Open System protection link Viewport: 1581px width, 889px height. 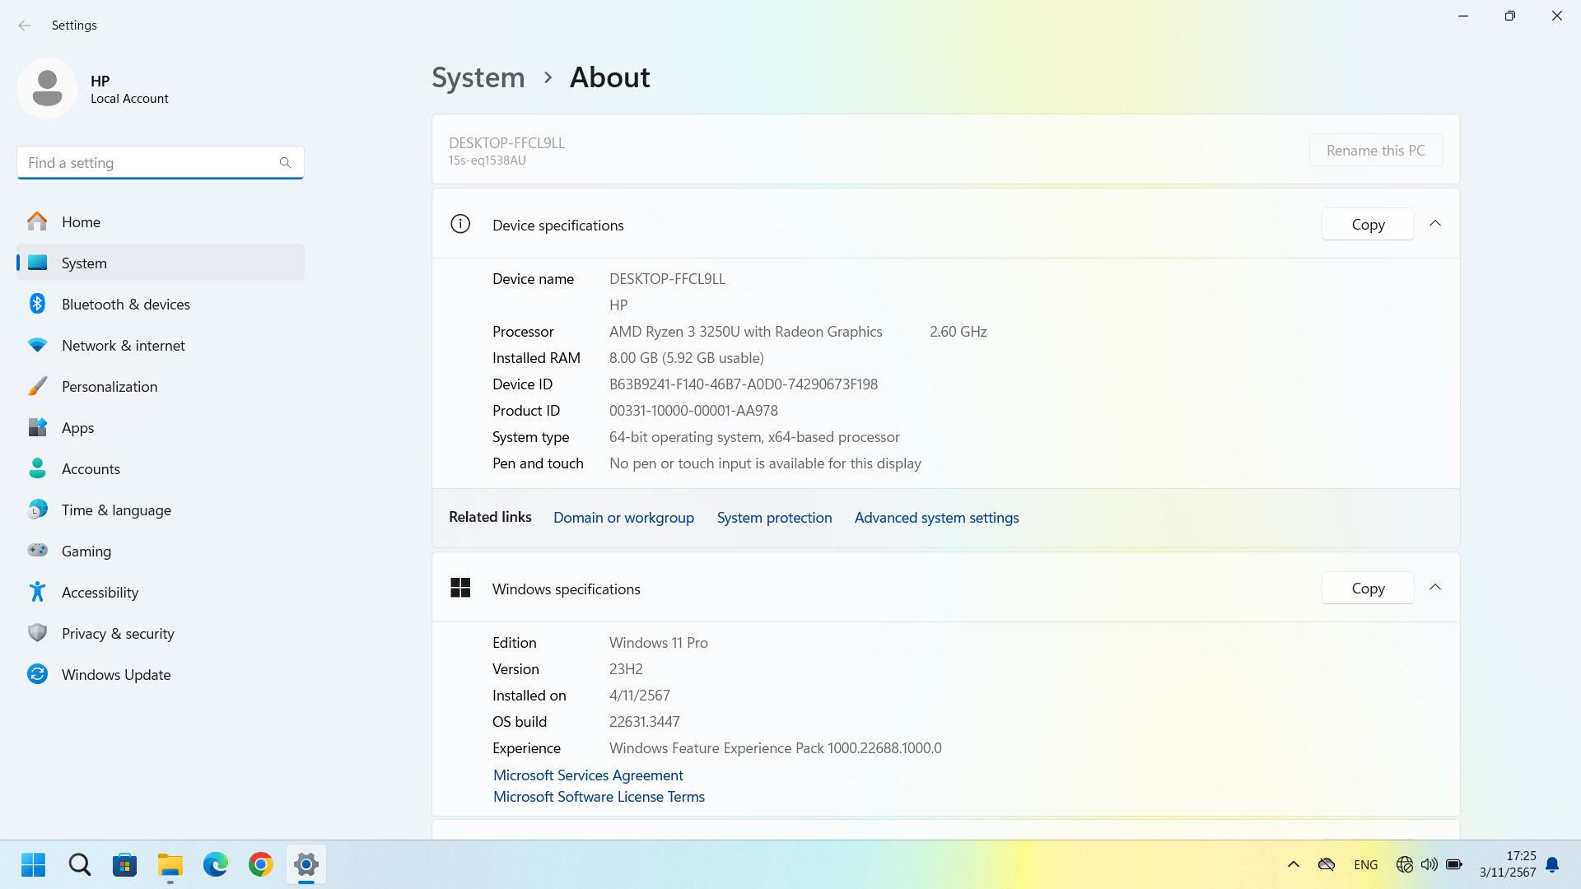click(x=774, y=518)
